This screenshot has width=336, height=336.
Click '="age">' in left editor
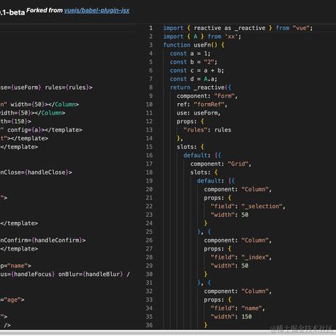(x=12, y=299)
